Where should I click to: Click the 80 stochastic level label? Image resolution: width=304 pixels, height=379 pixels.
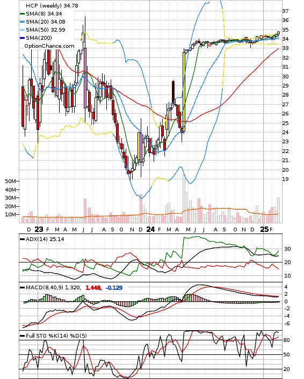point(286,340)
